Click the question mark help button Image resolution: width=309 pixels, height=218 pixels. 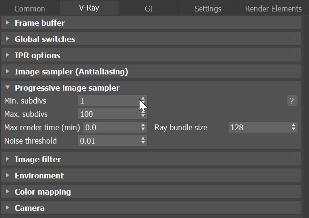pyautogui.click(x=292, y=101)
